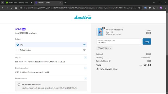Click the browser forward arrow
This screenshot has height=94, width=168.
[7, 8]
